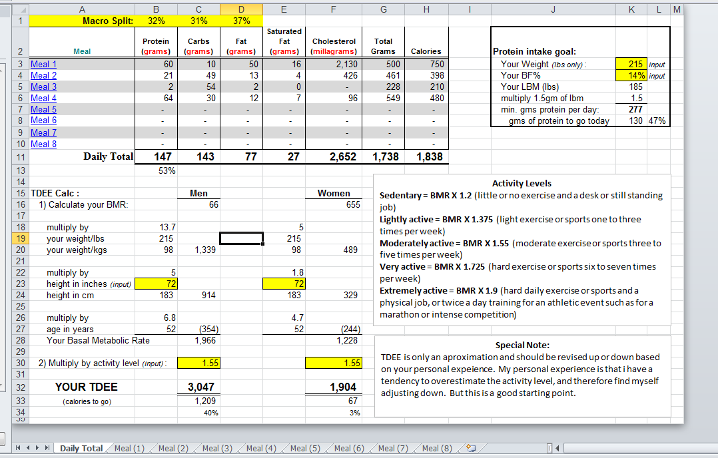Screen dimensions: 718x458
Task: Select the men's activity level 1.55 cell
Action: (198, 363)
